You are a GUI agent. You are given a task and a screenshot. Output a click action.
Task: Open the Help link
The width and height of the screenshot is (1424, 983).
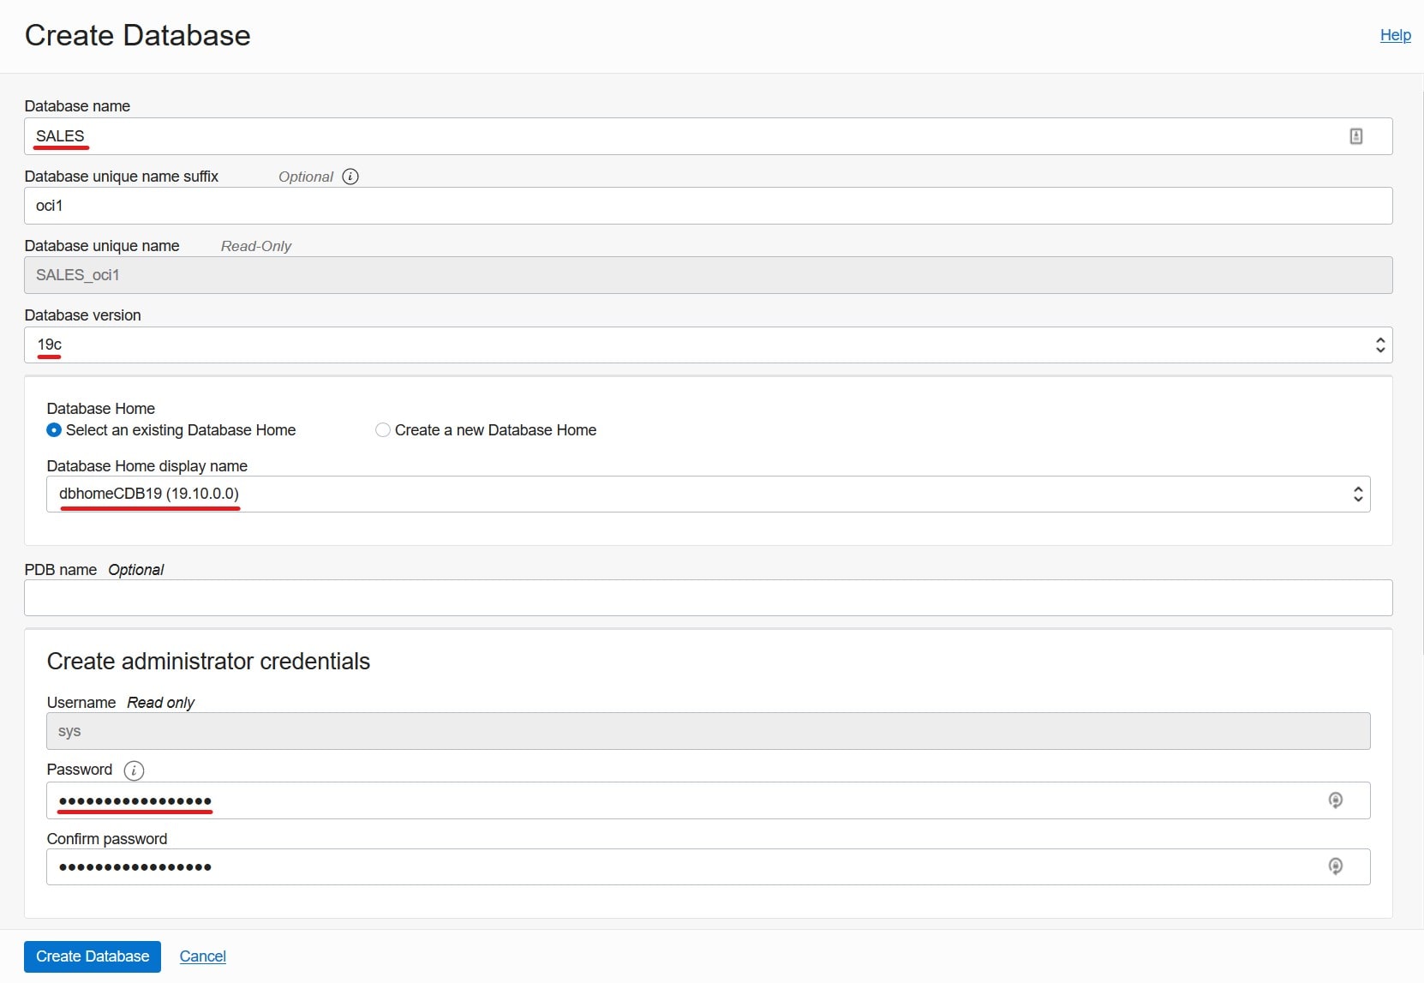tap(1395, 35)
